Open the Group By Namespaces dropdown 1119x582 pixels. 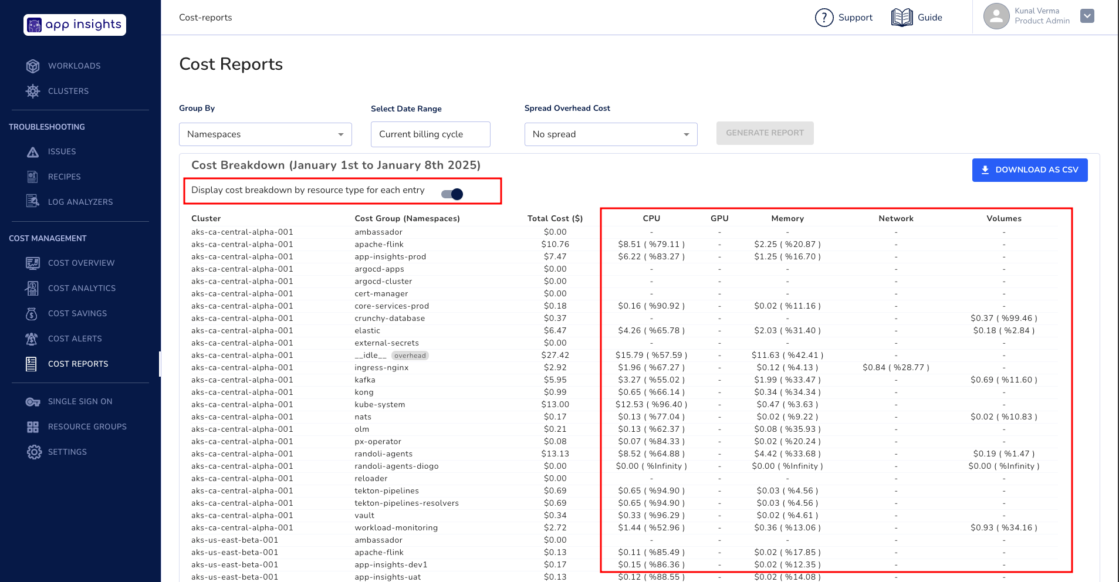click(x=265, y=134)
